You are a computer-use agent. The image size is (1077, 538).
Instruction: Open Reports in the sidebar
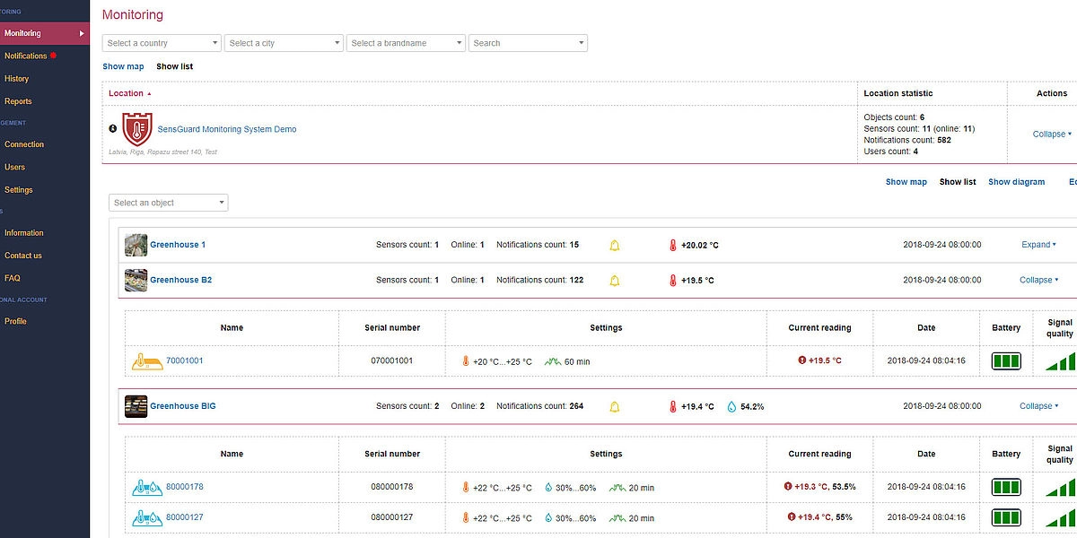(x=18, y=101)
